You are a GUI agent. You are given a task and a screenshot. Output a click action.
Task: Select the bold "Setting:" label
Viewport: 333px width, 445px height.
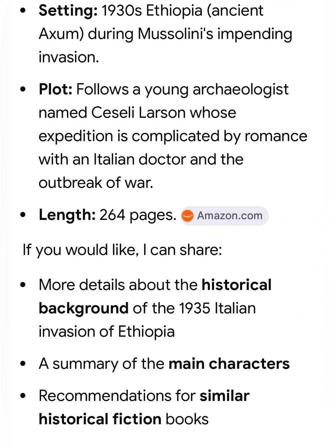[x=68, y=11]
